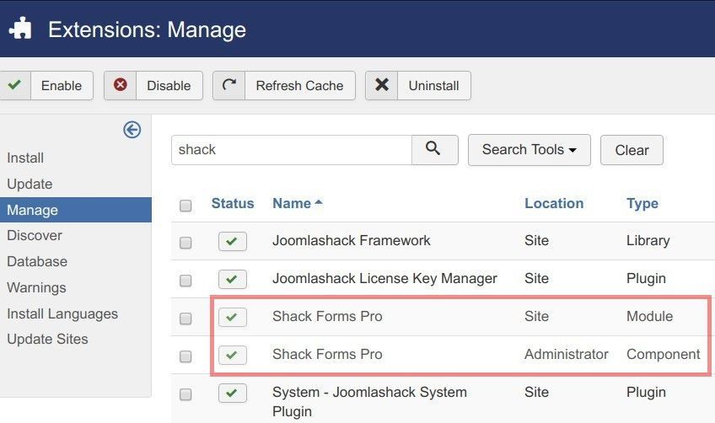
Task: Sort by the Name column header
Action: (x=298, y=203)
